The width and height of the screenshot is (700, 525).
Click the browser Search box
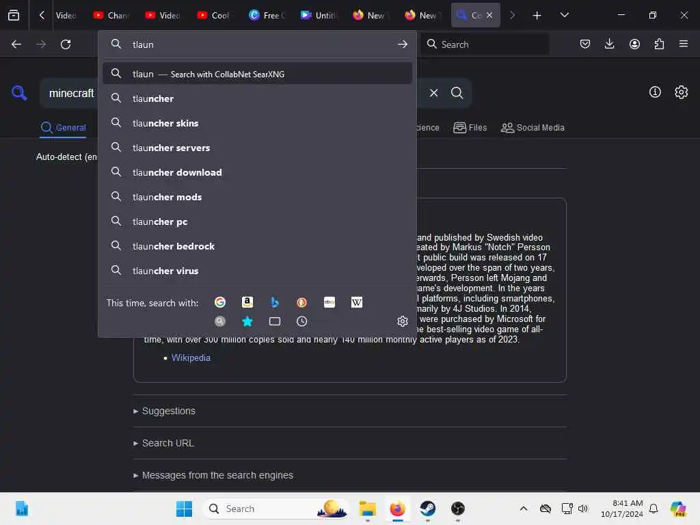click(x=486, y=44)
